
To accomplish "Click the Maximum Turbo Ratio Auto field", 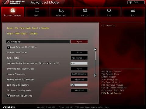I will point(79,63).
